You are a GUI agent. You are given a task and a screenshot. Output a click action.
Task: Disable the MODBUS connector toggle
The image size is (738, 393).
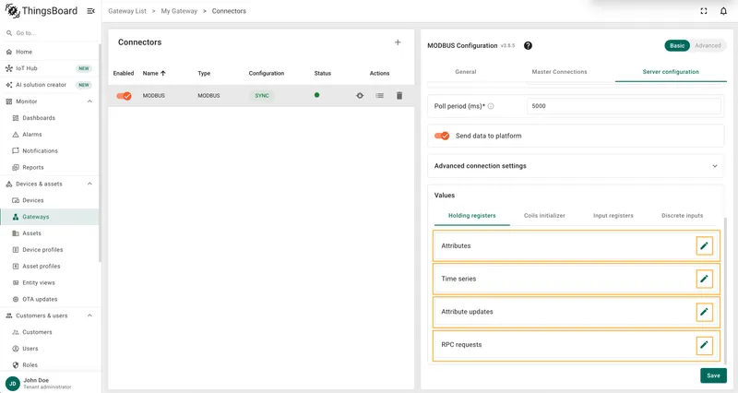point(125,96)
